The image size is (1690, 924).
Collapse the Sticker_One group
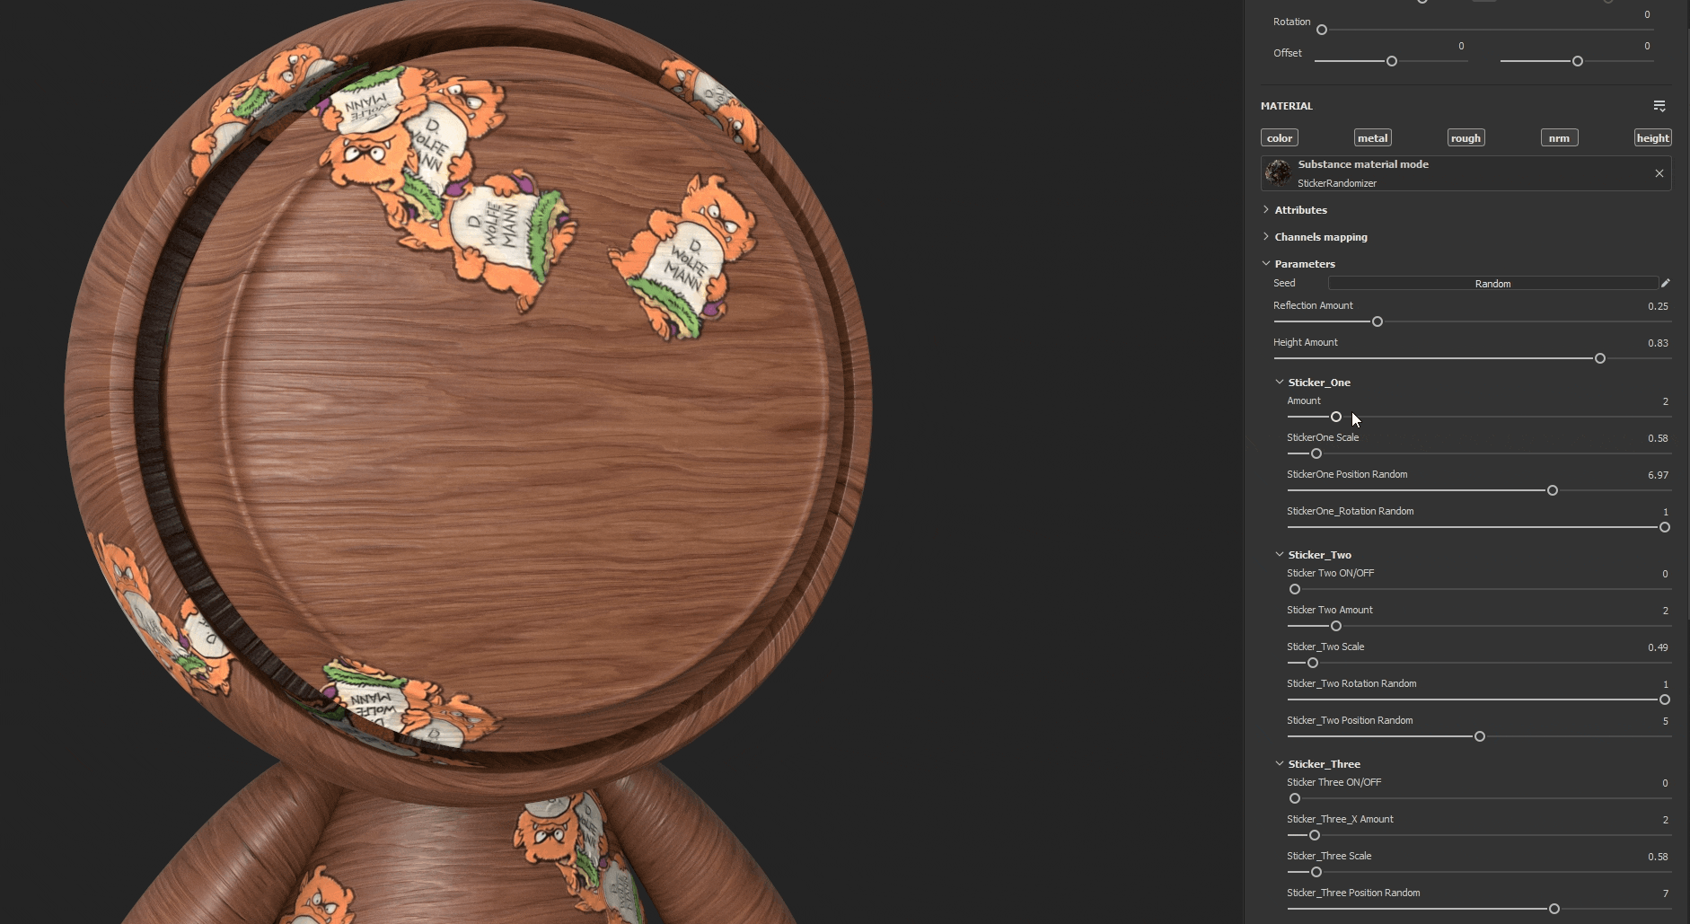tap(1280, 382)
